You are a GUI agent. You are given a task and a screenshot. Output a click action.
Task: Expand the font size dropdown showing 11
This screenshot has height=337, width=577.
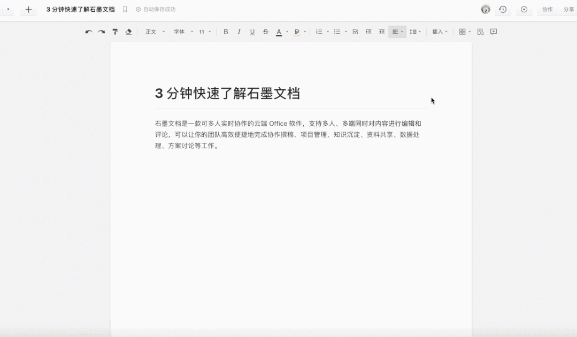click(x=204, y=32)
